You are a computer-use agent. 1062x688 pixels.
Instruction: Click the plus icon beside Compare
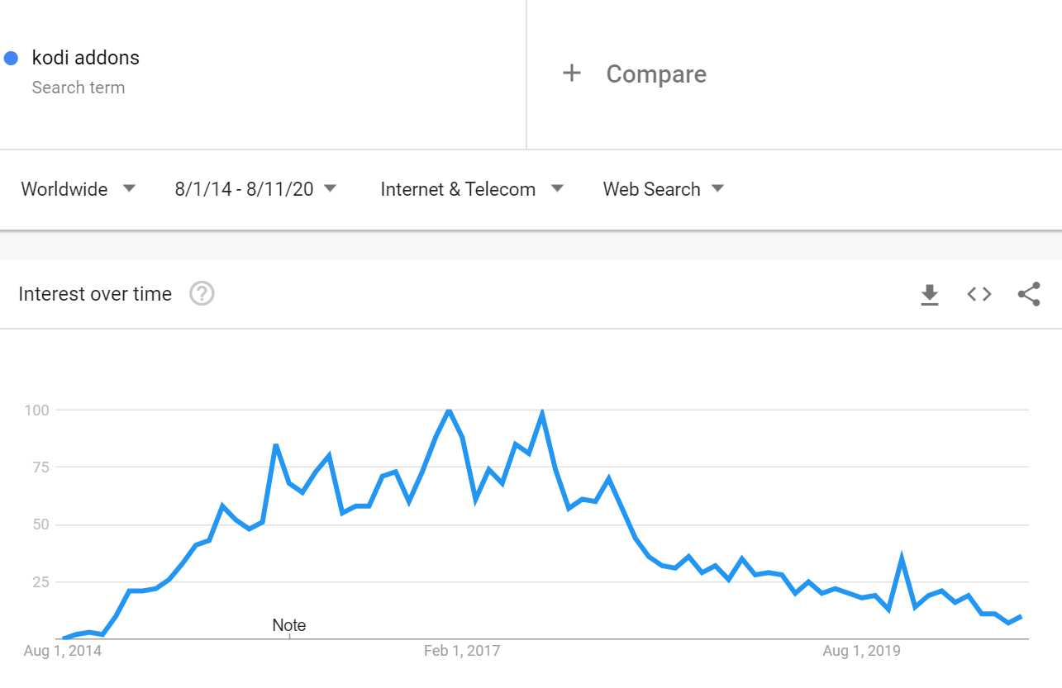pyautogui.click(x=572, y=74)
